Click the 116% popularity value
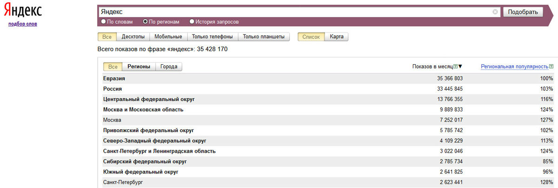Screen dimensions: 558x188 point(546,99)
